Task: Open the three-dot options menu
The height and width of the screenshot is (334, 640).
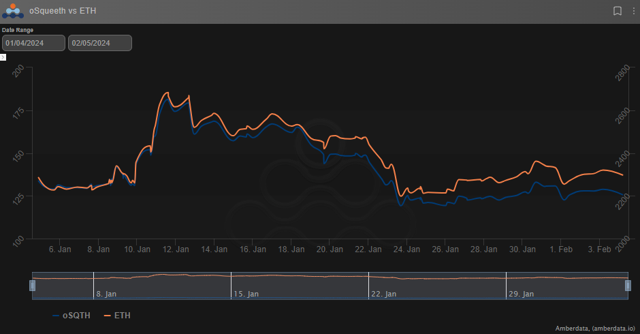Action: (633, 11)
